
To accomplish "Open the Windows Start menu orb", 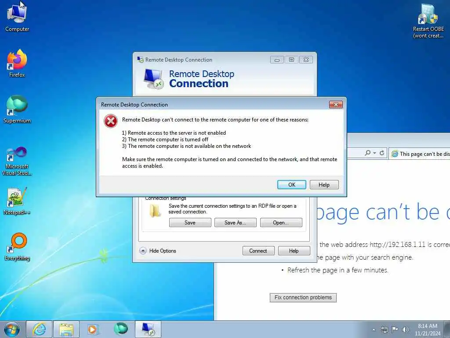I will [12, 329].
